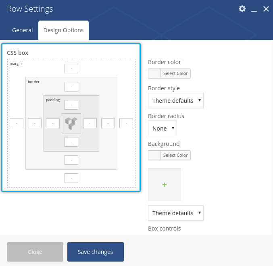Open the Border style dropdown
The image size is (273, 266).
pos(175,101)
